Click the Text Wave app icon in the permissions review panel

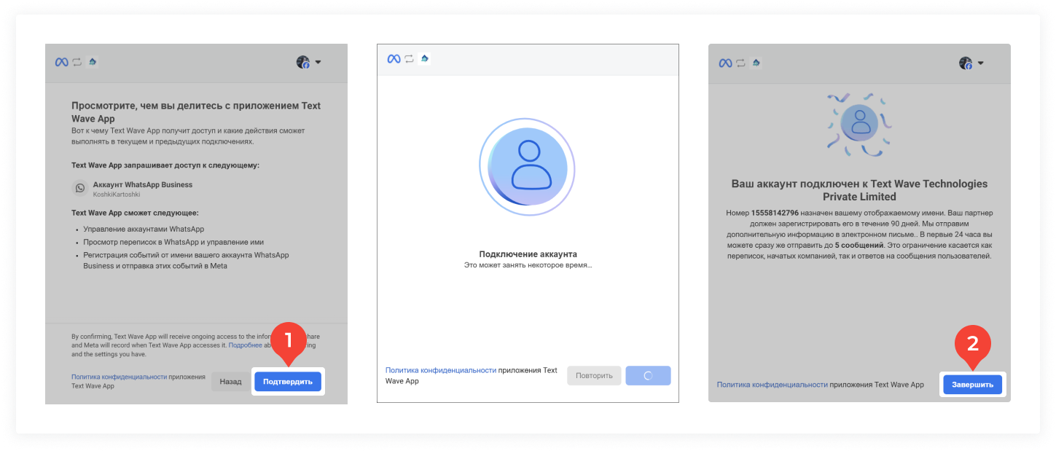[x=92, y=62]
